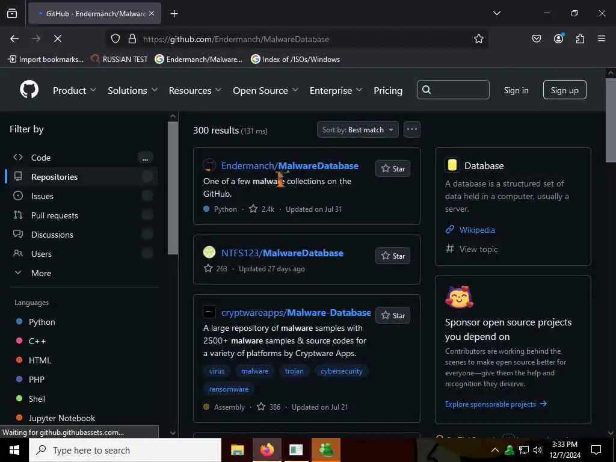
Task: Open the Sort by Best match dropdown
Action: click(x=358, y=129)
